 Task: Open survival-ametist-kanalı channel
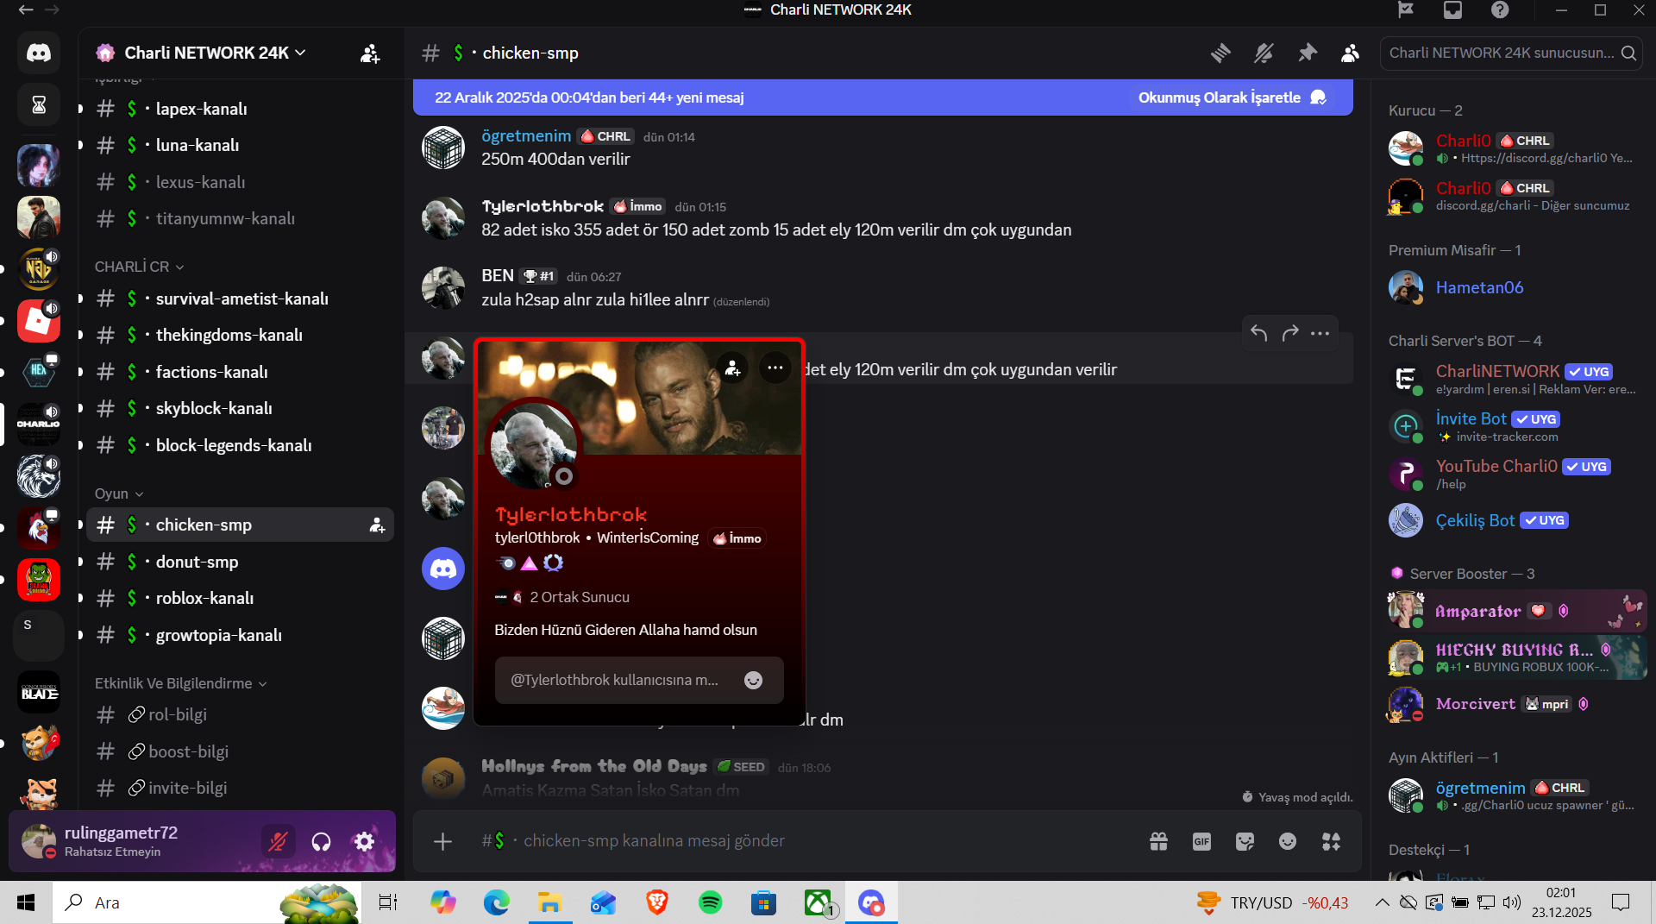click(x=240, y=299)
